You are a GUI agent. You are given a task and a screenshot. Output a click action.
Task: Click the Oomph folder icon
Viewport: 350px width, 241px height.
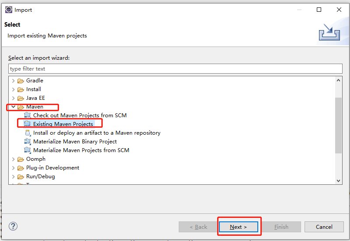[x=21, y=159]
